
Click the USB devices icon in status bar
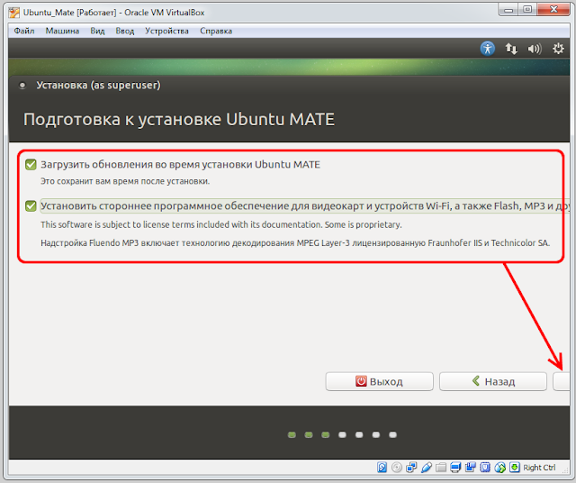(x=426, y=467)
